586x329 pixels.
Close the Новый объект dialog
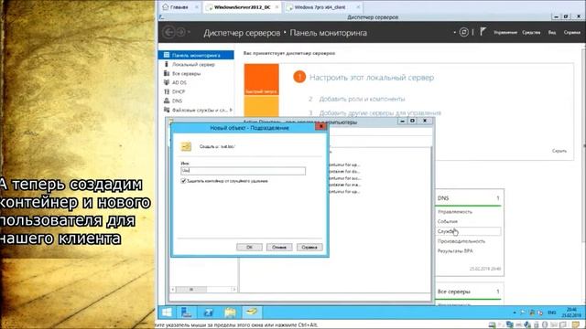point(321,127)
